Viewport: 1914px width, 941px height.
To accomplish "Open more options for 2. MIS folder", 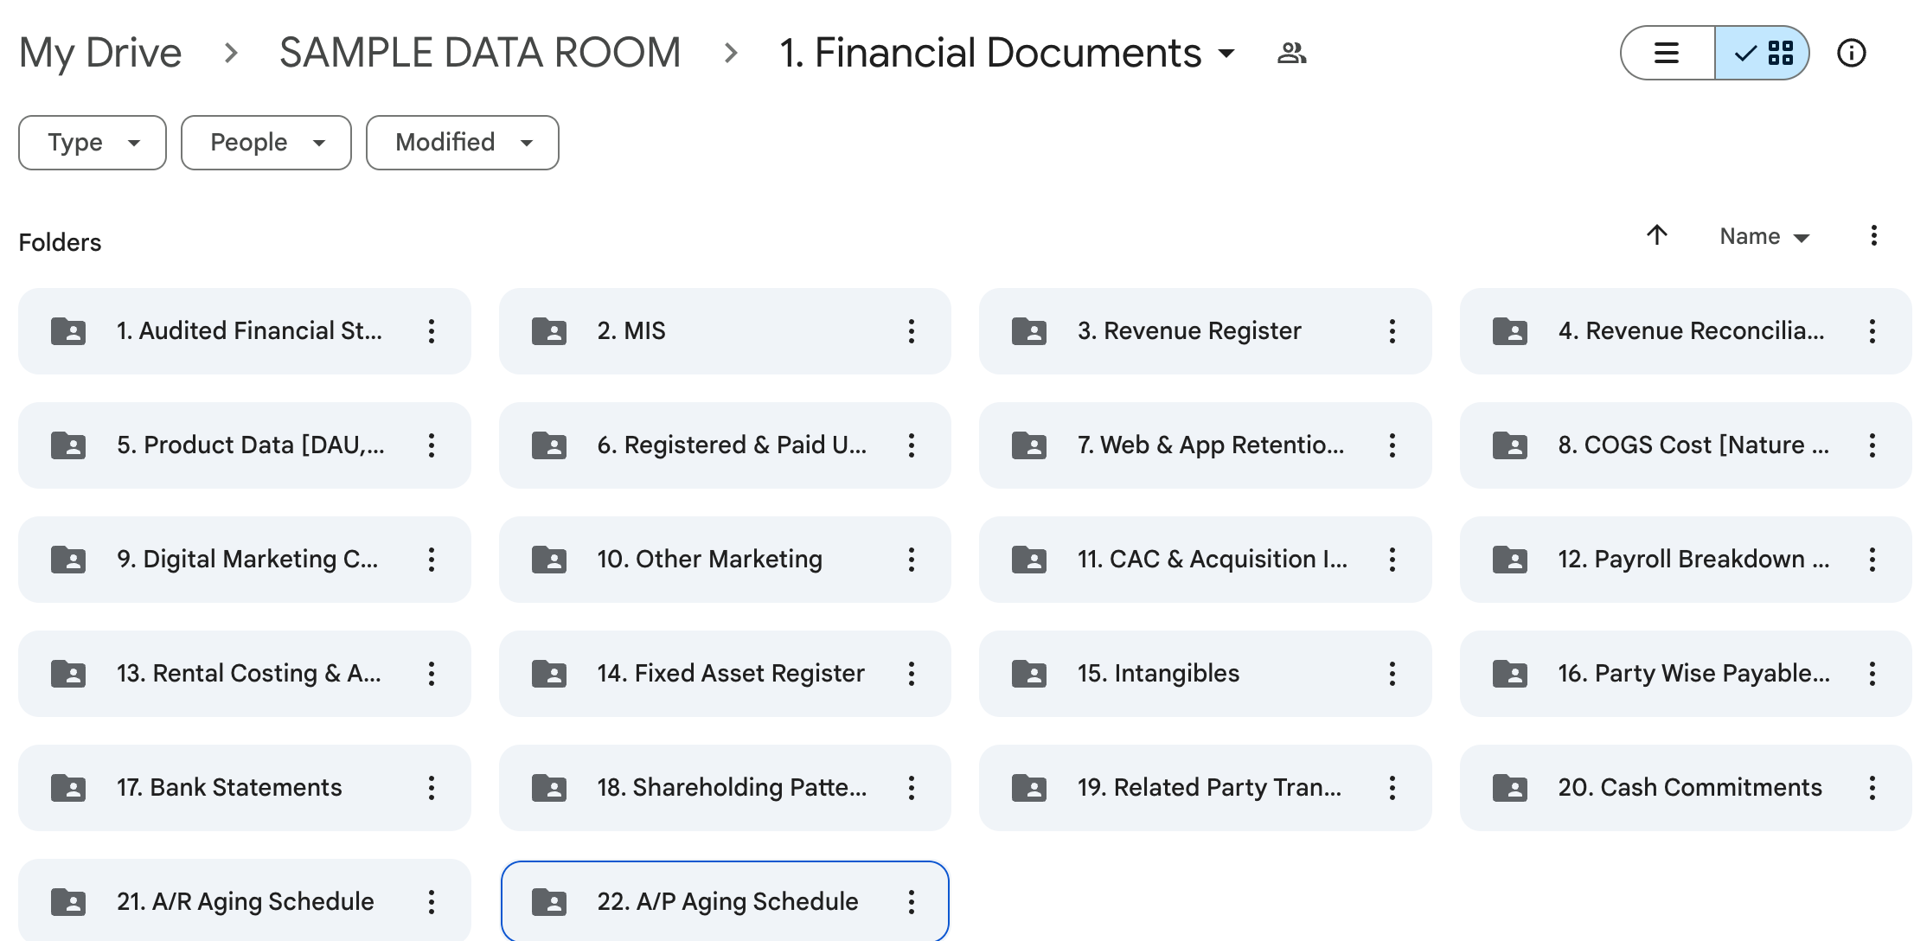I will click(911, 331).
